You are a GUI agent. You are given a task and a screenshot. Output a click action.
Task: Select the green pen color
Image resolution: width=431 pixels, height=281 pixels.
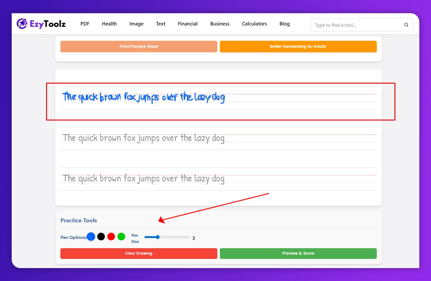tap(121, 236)
